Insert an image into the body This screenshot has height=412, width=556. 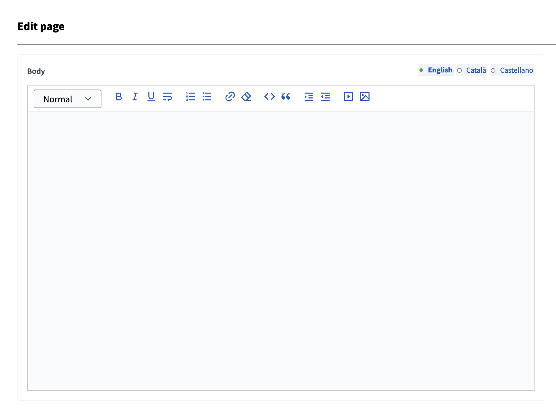click(365, 97)
